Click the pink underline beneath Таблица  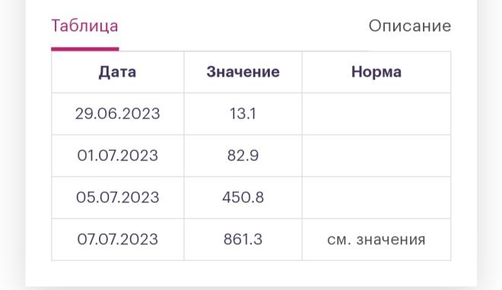click(85, 49)
